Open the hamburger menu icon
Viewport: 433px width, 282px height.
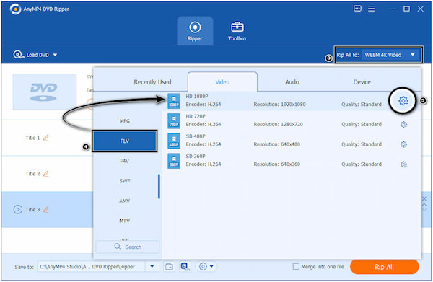click(372, 9)
